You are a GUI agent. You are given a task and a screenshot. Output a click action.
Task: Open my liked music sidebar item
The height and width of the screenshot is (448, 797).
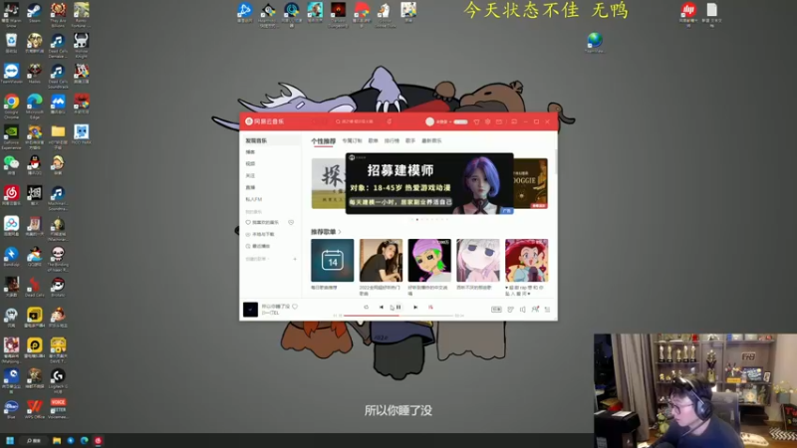[263, 222]
